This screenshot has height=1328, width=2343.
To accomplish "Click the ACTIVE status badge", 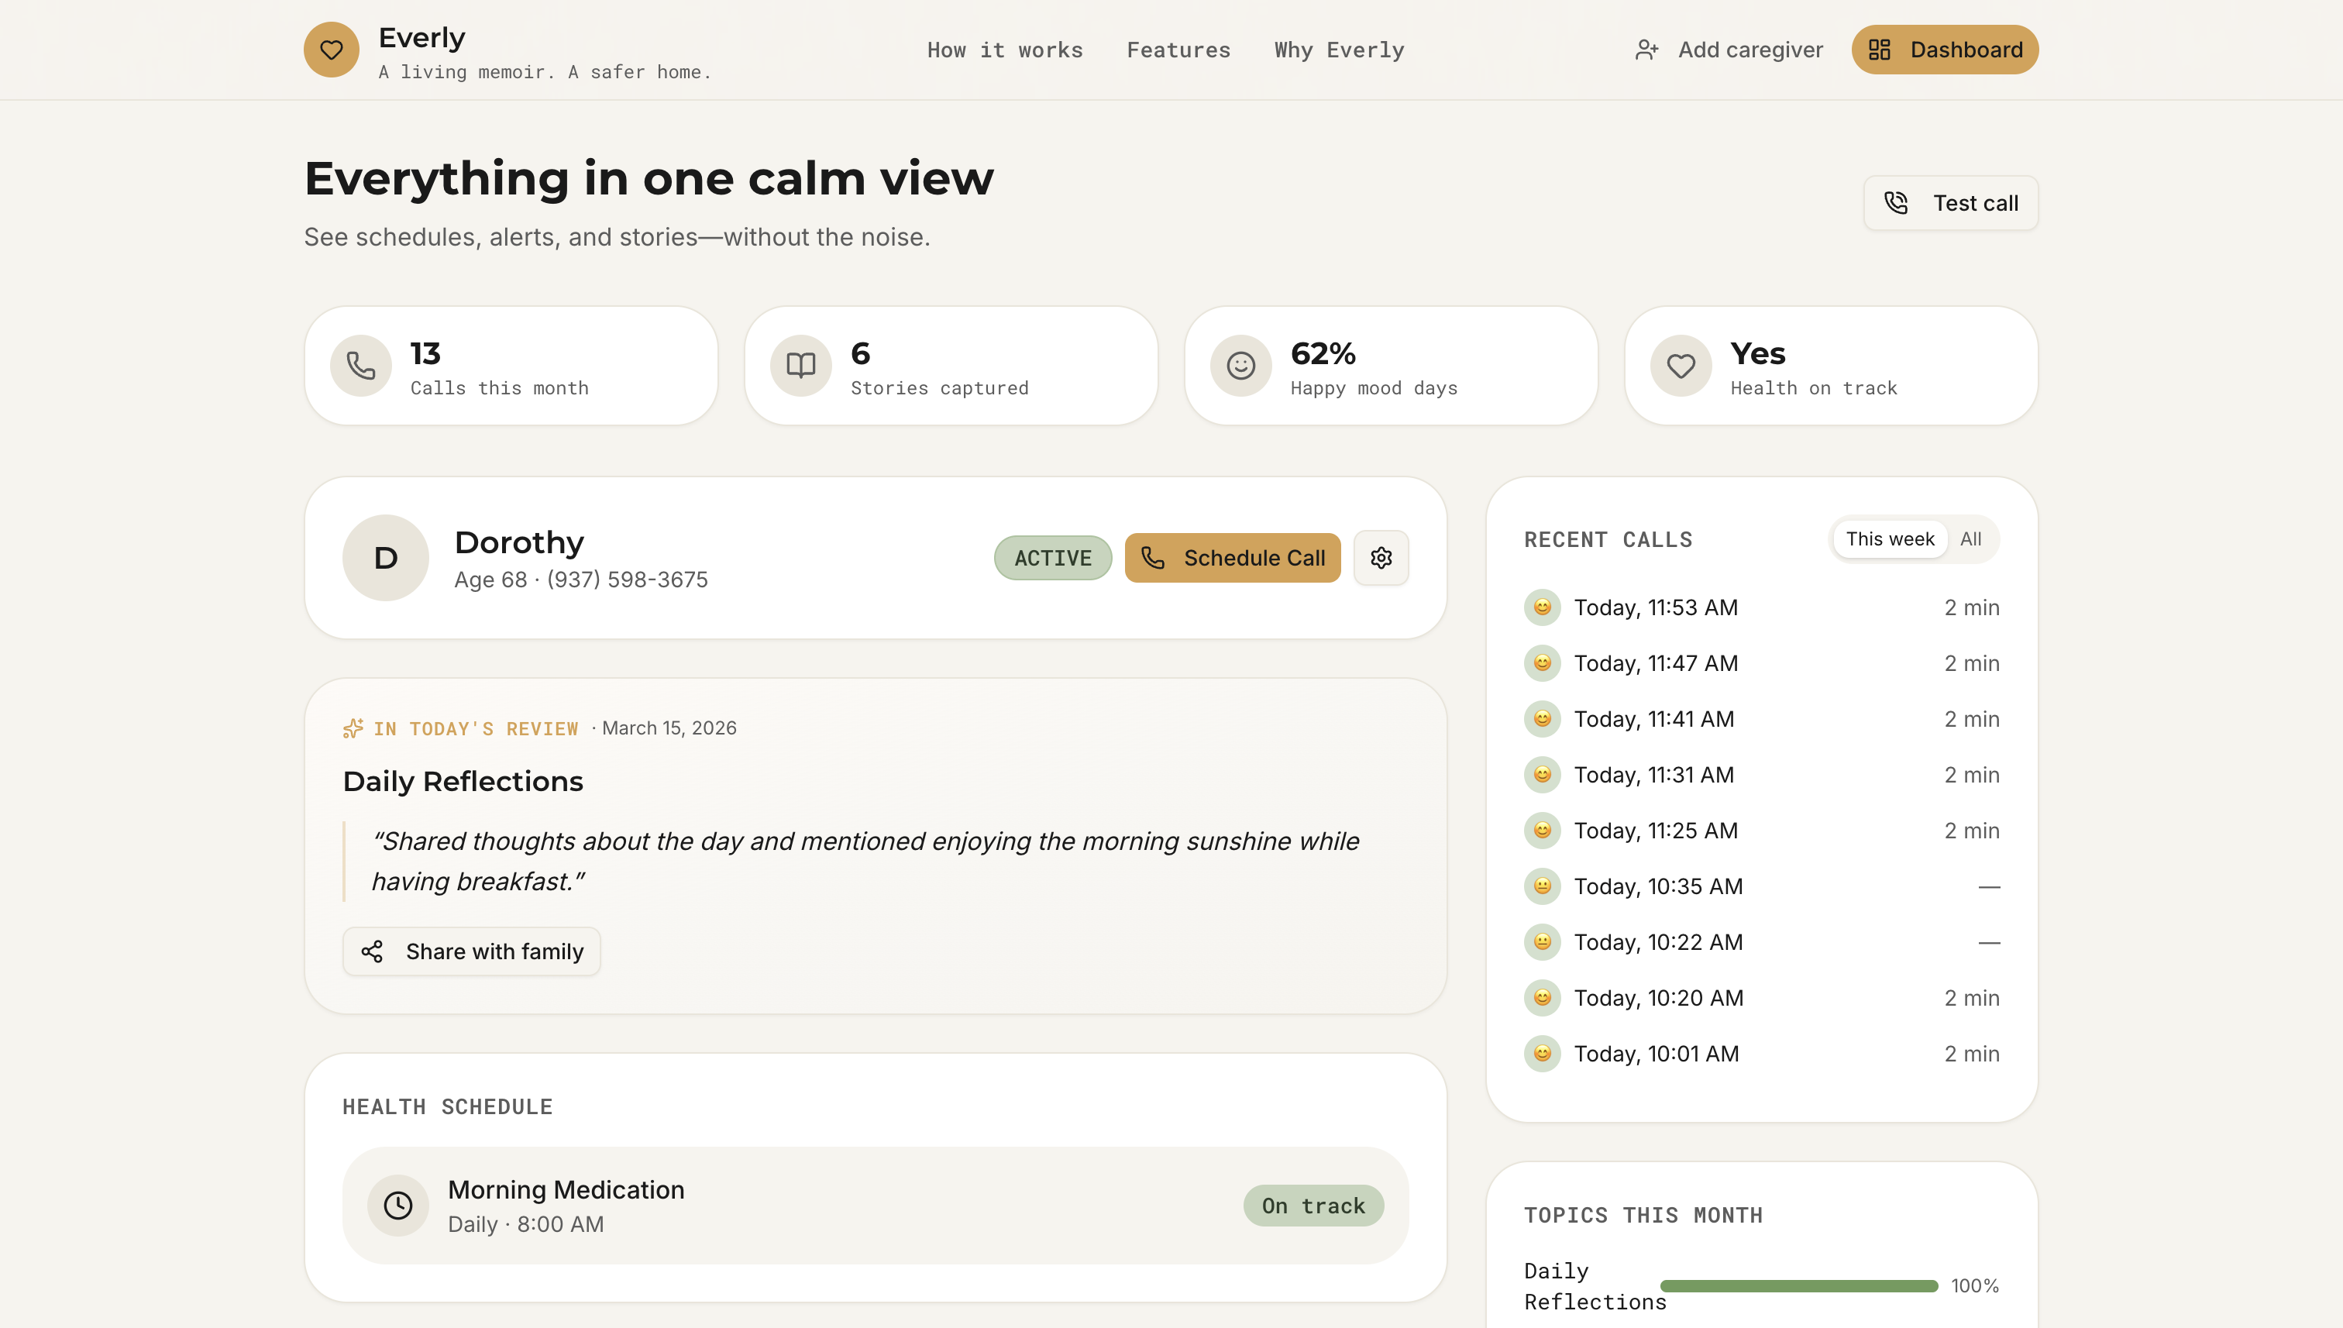I will tap(1052, 557).
